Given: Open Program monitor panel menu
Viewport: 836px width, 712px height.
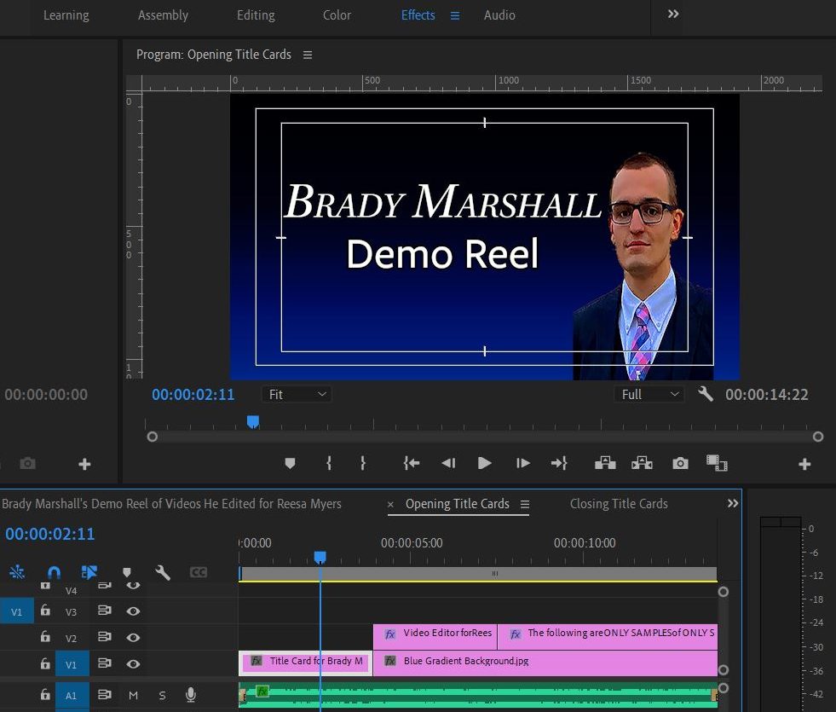Looking at the screenshot, I should click(308, 55).
